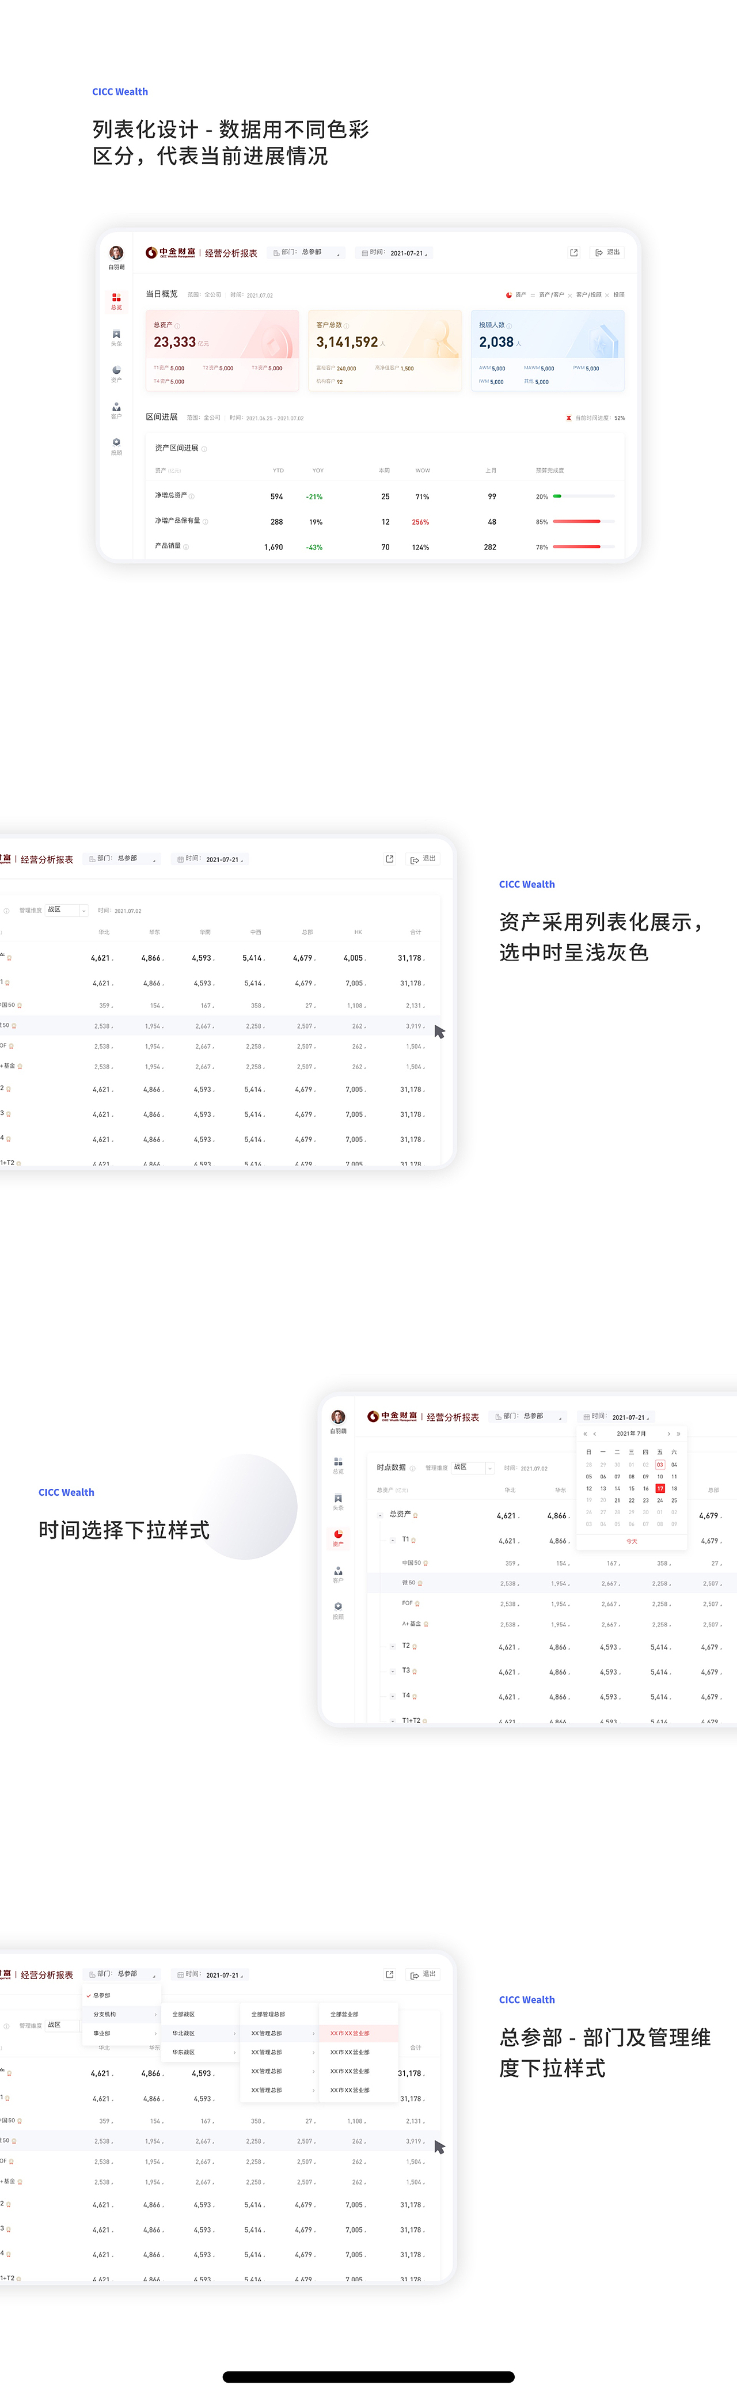Click info icon beside 总资产 card title
The width and height of the screenshot is (737, 2400).
pos(177,325)
